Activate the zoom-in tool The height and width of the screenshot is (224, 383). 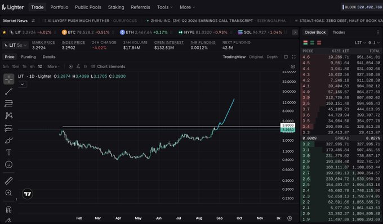(8, 193)
